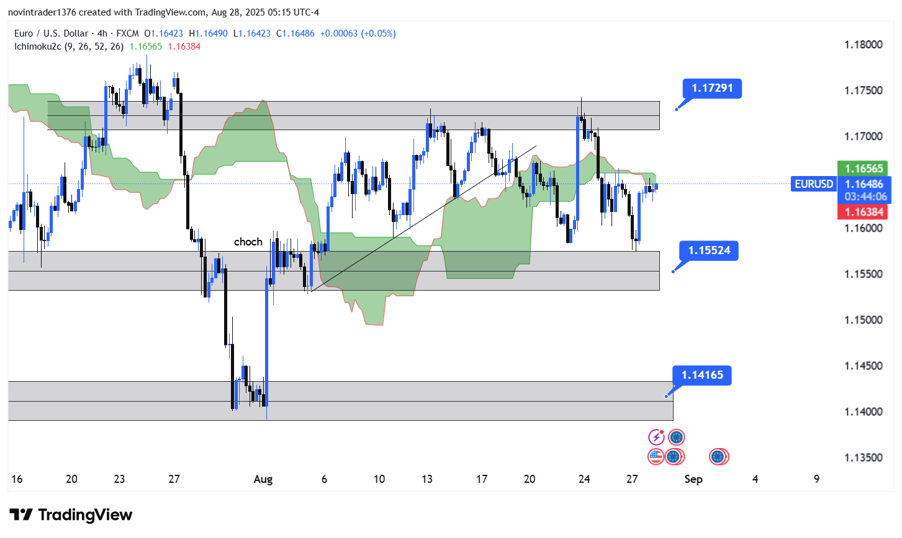
Task: Click the stacked EU flag icon beside US flag
Action: coord(674,457)
